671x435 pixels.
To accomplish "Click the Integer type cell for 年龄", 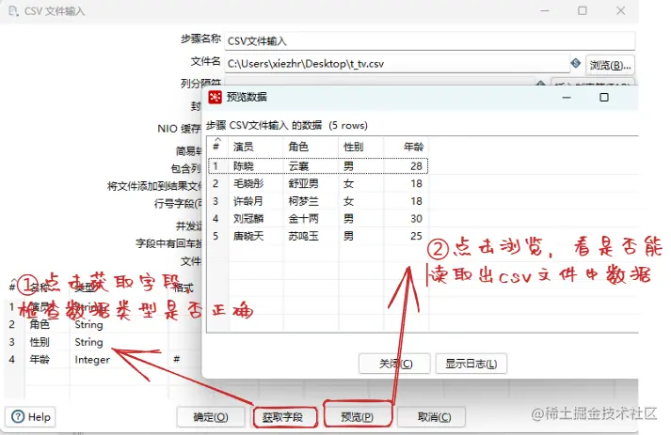I will 92,360.
